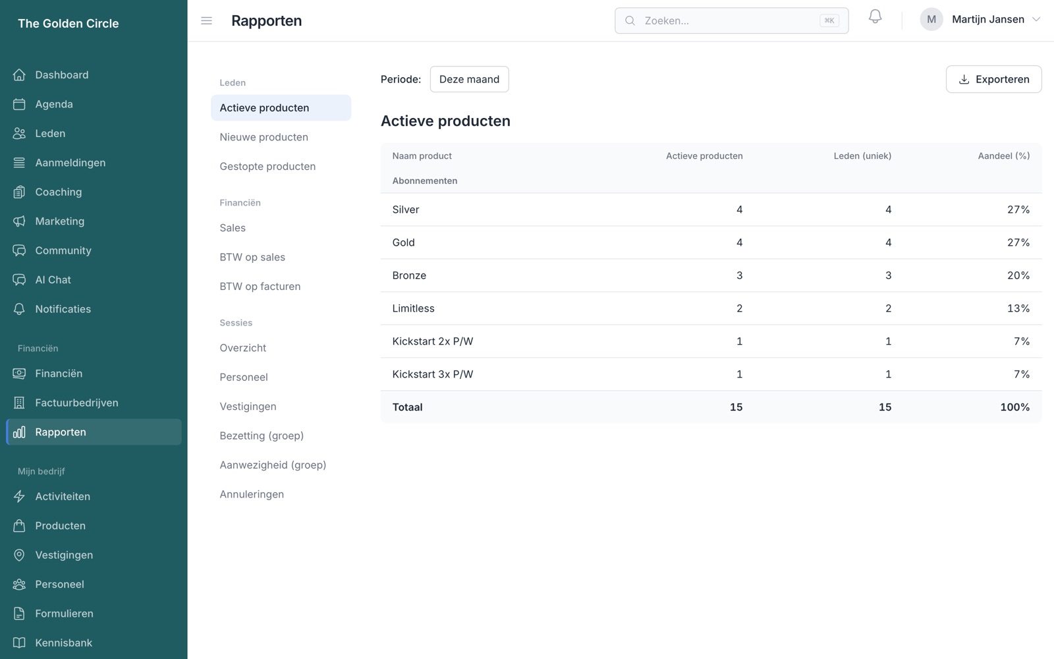Click the Leden (uniek) column header
The height and width of the screenshot is (659, 1054).
pyautogui.click(x=862, y=156)
